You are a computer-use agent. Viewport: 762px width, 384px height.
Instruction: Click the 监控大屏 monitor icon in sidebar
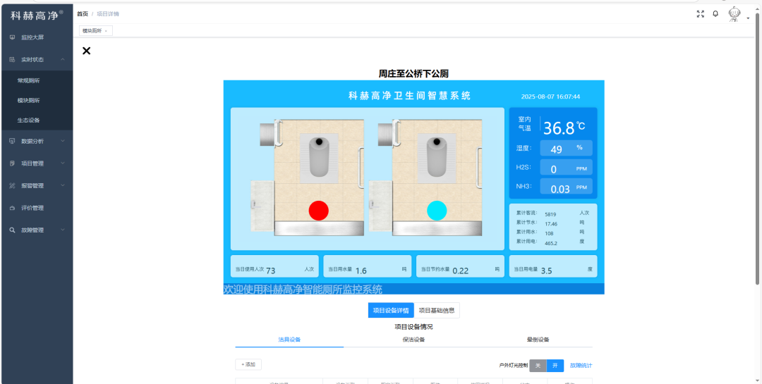(12, 37)
